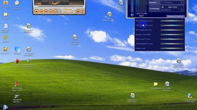Select the bottom-left recycle-bin-like desktop icon
The height and width of the screenshot is (110, 197).
[6, 107]
